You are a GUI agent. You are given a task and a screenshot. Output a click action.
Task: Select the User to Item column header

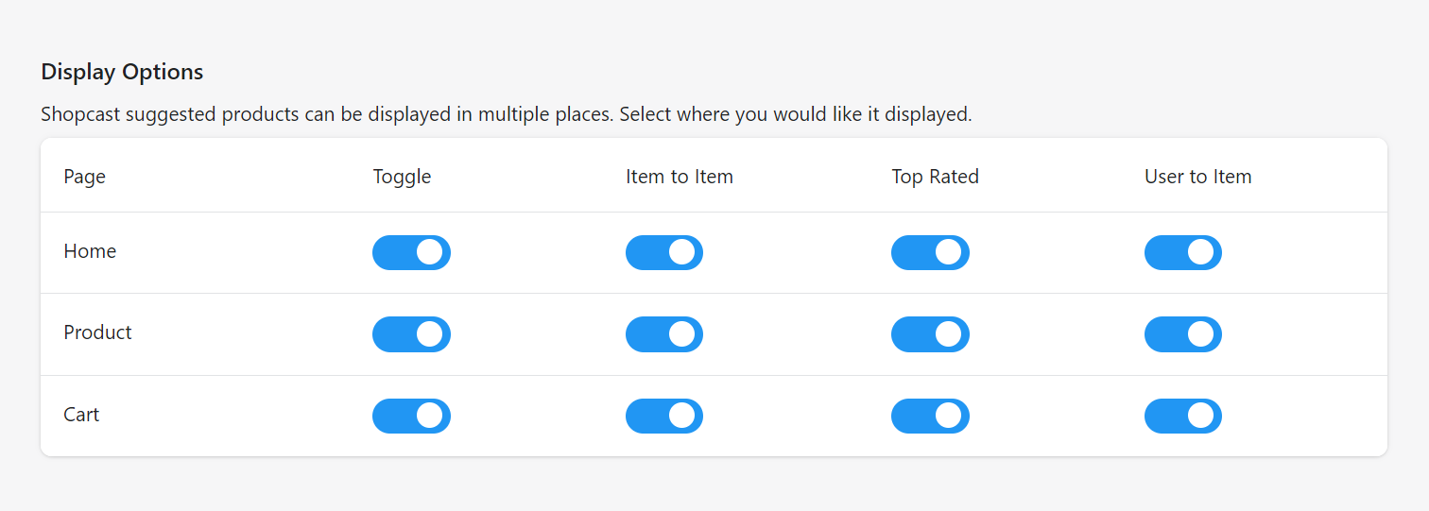point(1197,177)
